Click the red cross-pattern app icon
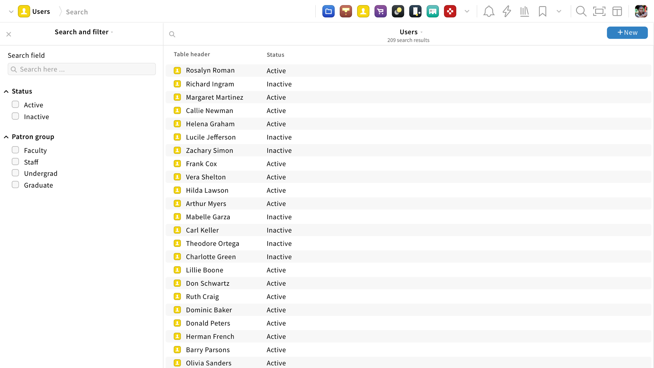 click(450, 11)
